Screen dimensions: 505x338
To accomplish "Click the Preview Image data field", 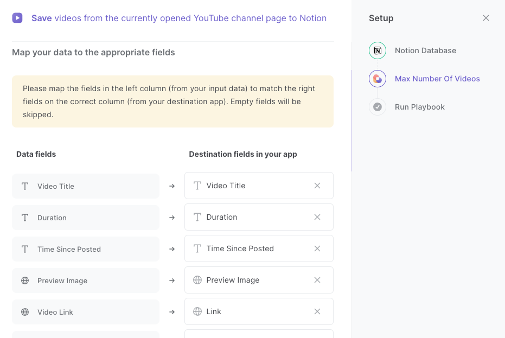I will tap(86, 280).
